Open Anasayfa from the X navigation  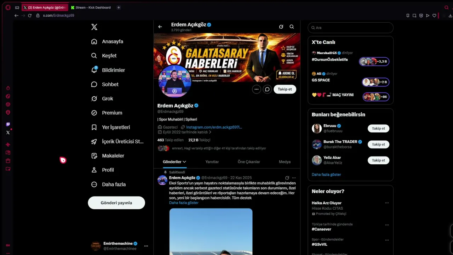point(107,41)
